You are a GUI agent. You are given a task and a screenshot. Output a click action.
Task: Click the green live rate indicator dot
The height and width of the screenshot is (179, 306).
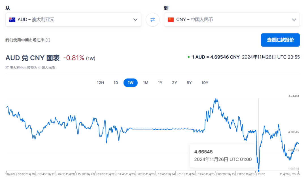[x=189, y=57]
